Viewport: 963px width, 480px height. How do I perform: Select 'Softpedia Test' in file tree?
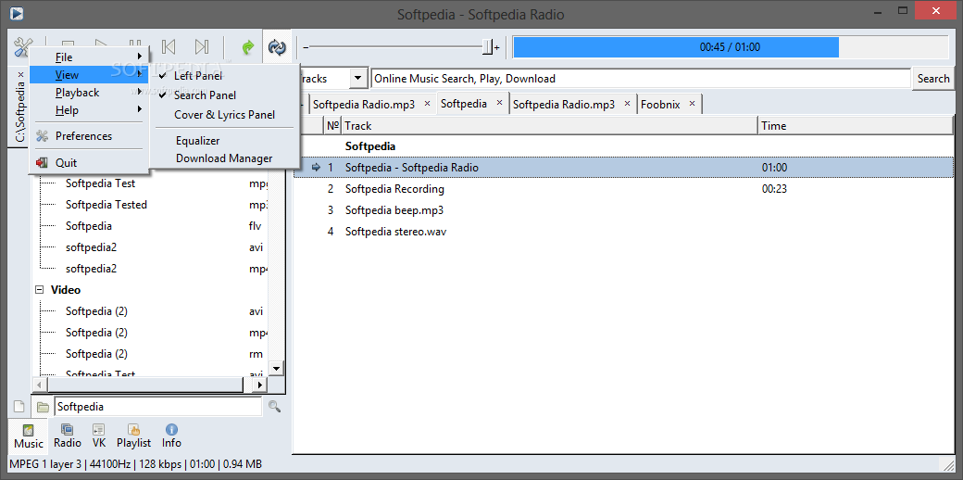100,183
